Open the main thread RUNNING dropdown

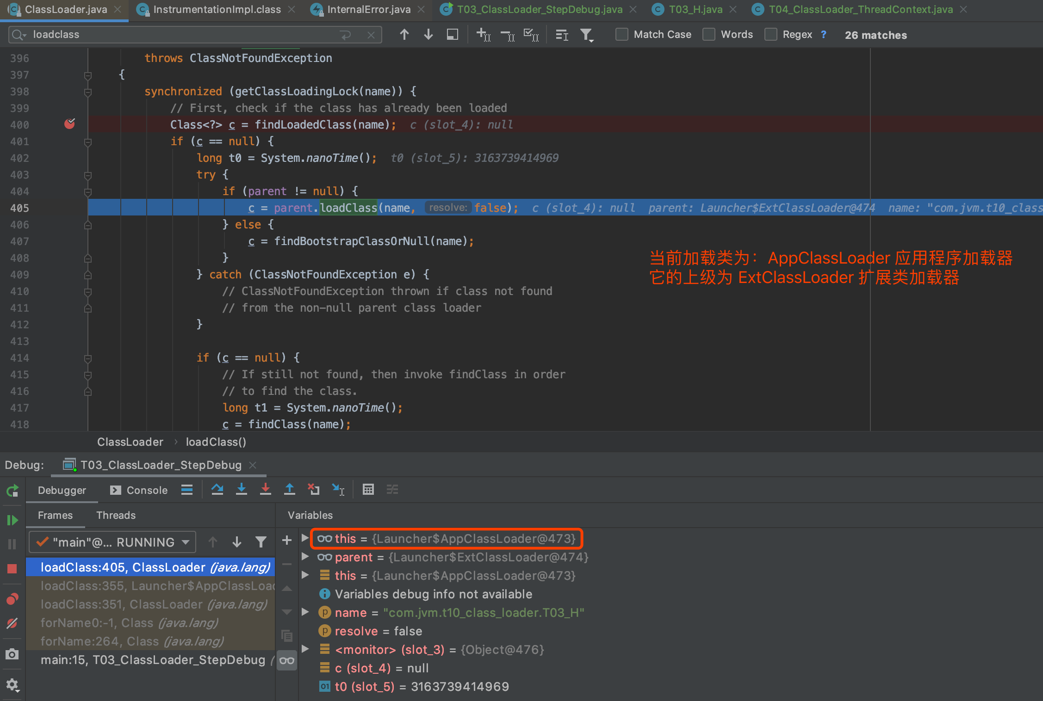[112, 542]
